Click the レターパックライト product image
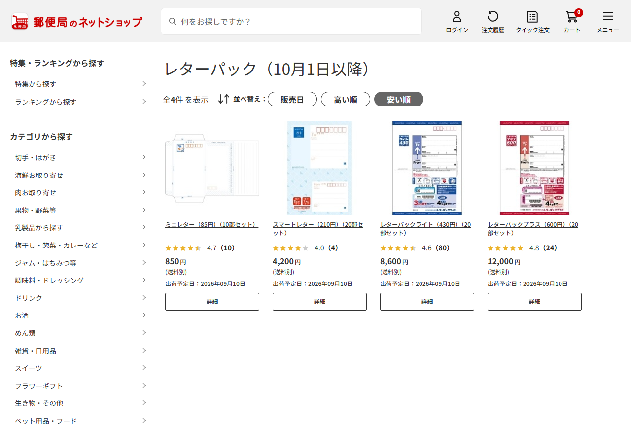 (x=427, y=168)
